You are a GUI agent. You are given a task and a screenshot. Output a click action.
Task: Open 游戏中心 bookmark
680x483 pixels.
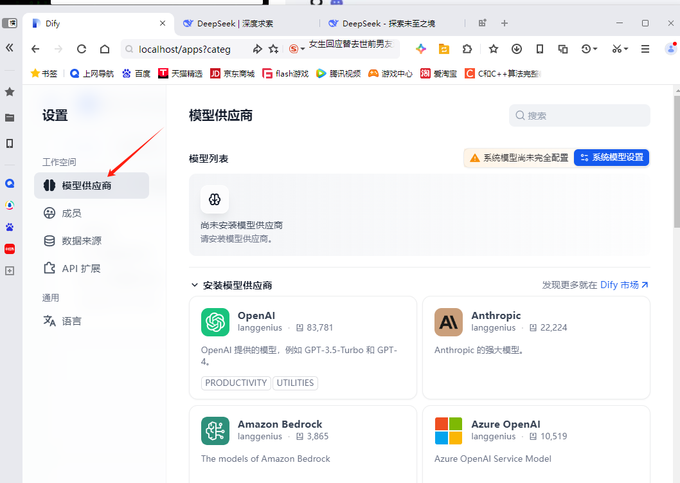390,73
